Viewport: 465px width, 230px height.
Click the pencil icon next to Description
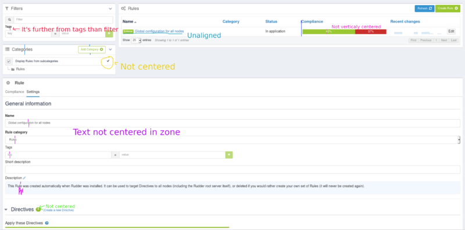24,178
